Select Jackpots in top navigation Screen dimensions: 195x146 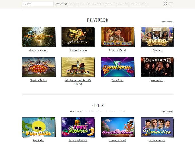109,4
